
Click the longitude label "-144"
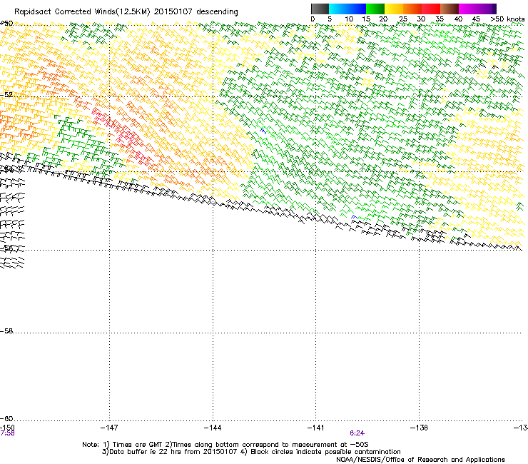click(x=213, y=428)
